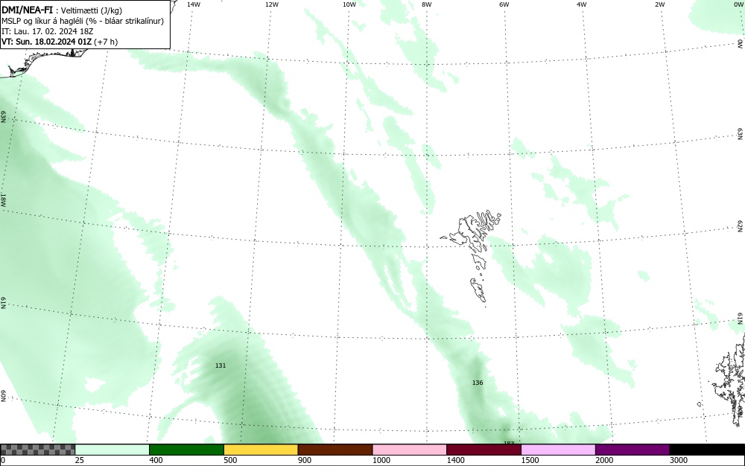Click the legend value 1400
This screenshot has height=466, width=745.
click(x=456, y=460)
